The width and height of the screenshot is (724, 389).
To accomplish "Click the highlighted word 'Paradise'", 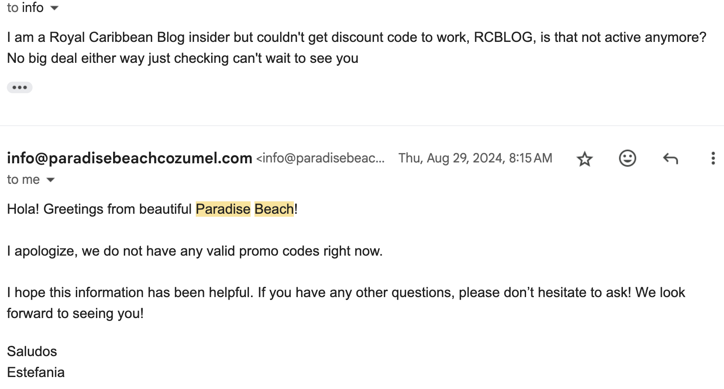I will 223,209.
